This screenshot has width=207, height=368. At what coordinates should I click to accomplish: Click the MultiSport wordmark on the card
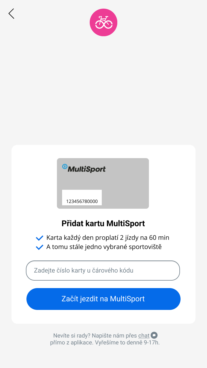[x=87, y=169]
